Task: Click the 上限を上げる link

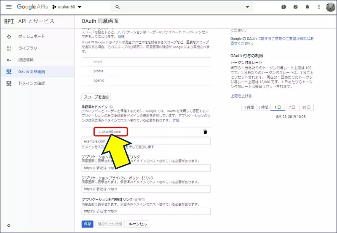Action: pos(241,96)
